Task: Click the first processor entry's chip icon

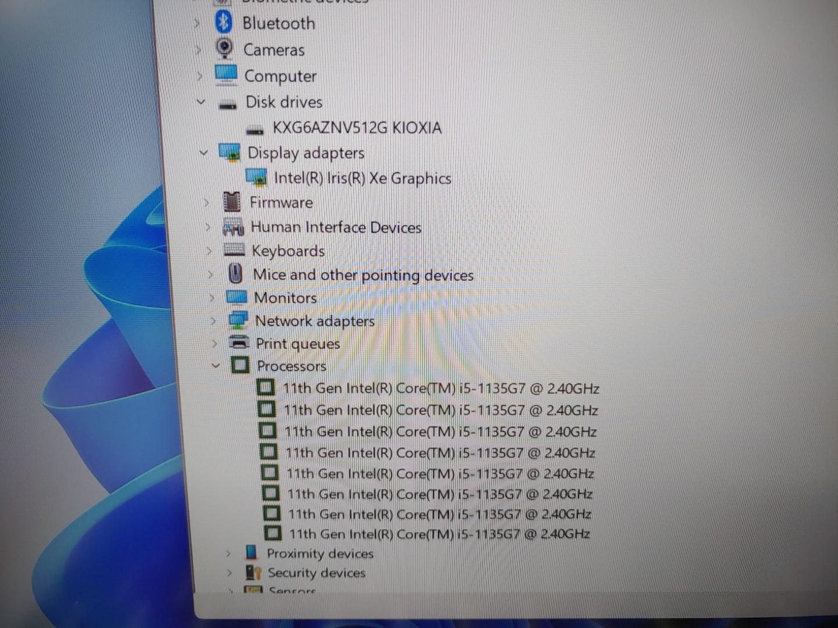Action: (265, 387)
